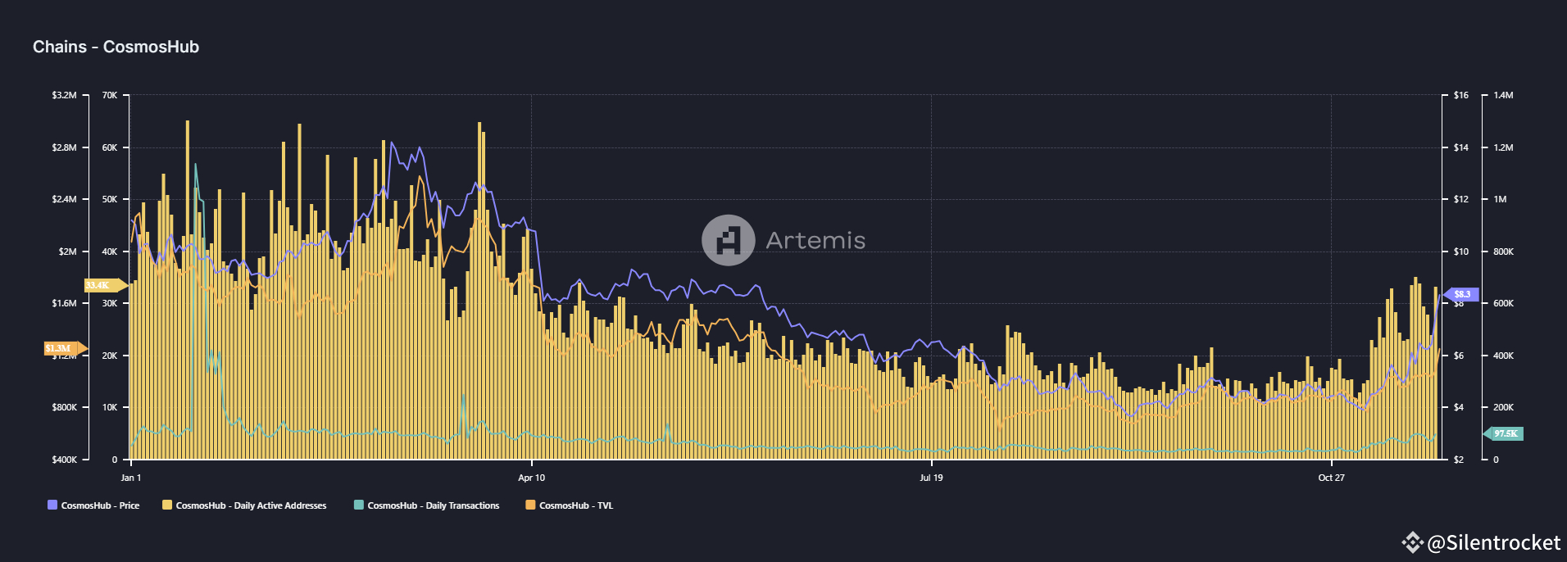Viewport: 1567px width, 562px height.
Task: Click the $4 price axis label
Action: tap(1458, 407)
